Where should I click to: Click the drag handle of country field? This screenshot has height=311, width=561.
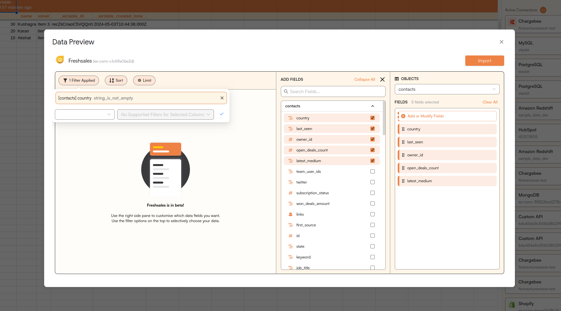tap(403, 129)
